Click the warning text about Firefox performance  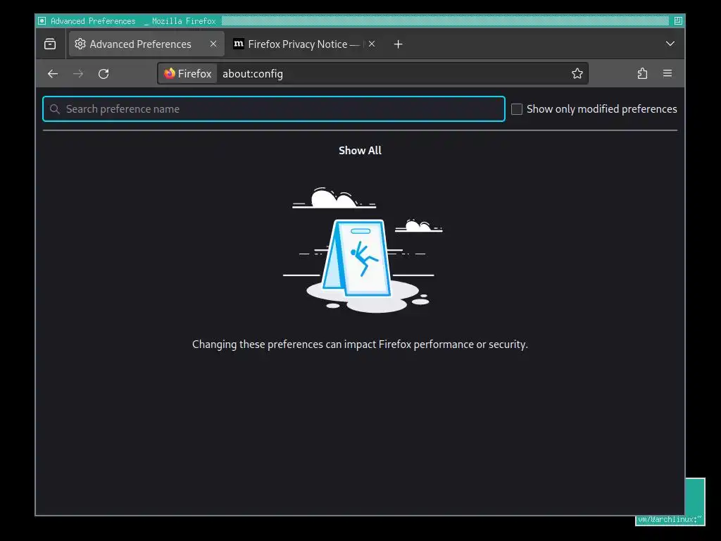360,344
